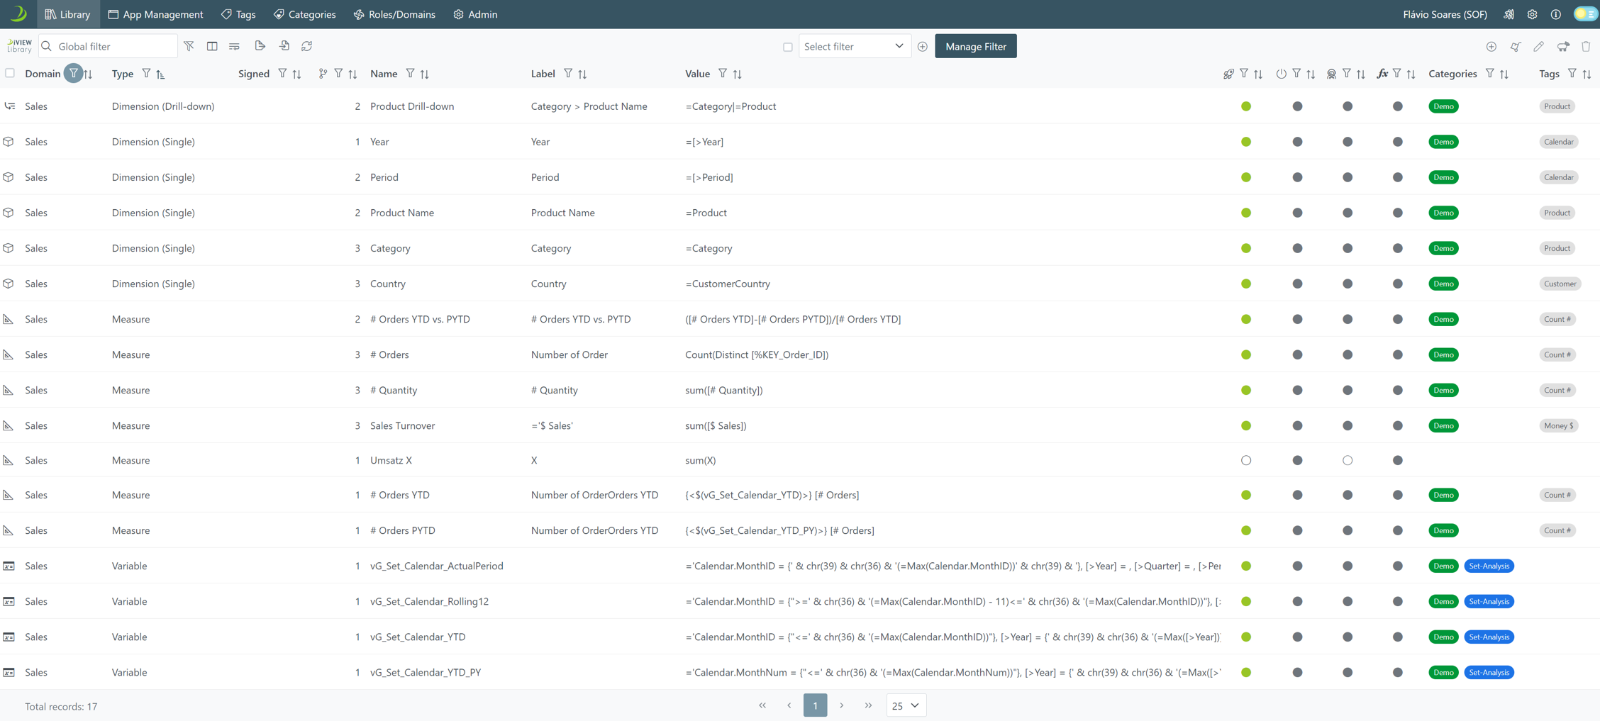Toggle the header checkbox to select all rows
The height and width of the screenshot is (721, 1600).
point(10,73)
